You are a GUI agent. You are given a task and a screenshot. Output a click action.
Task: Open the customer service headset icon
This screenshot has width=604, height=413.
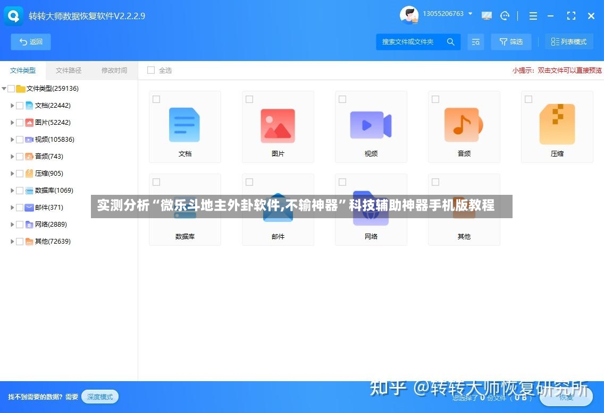[505, 16]
